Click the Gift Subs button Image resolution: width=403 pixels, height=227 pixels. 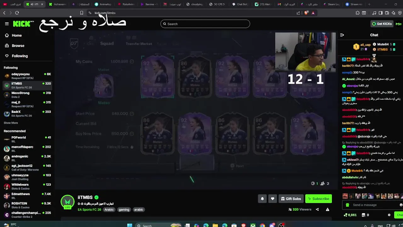point(291,199)
